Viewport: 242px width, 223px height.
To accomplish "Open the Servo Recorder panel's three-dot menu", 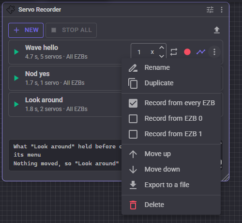I will pyautogui.click(x=222, y=10).
